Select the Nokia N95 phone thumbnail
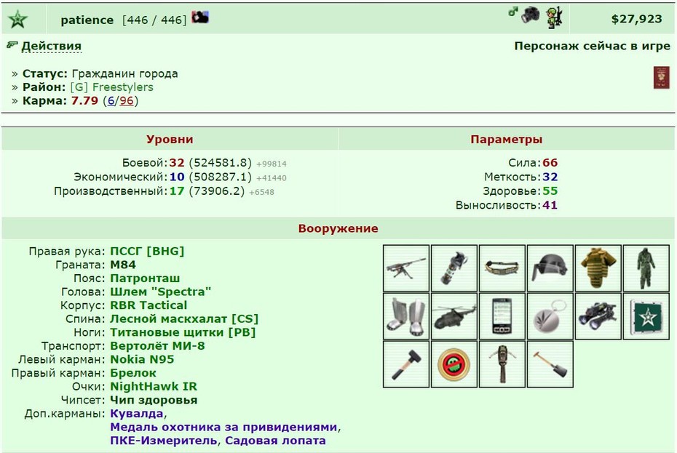Viewport: 677px width, 453px height. [502, 316]
